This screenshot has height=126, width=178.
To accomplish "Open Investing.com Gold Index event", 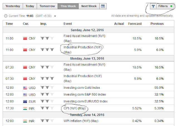I will pos(82,88).
